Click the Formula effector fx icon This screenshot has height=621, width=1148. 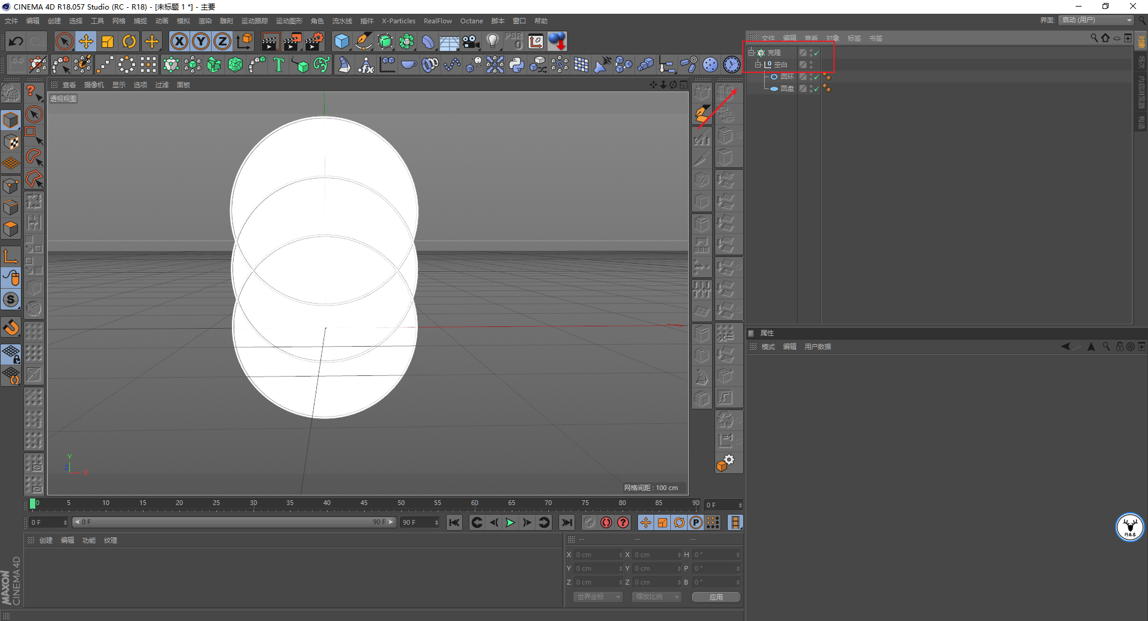point(365,65)
